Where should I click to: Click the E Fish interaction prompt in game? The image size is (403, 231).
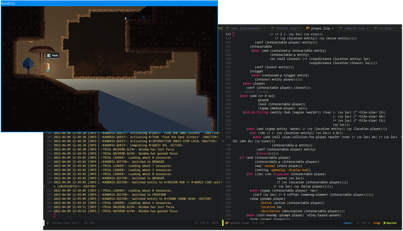tap(53, 56)
